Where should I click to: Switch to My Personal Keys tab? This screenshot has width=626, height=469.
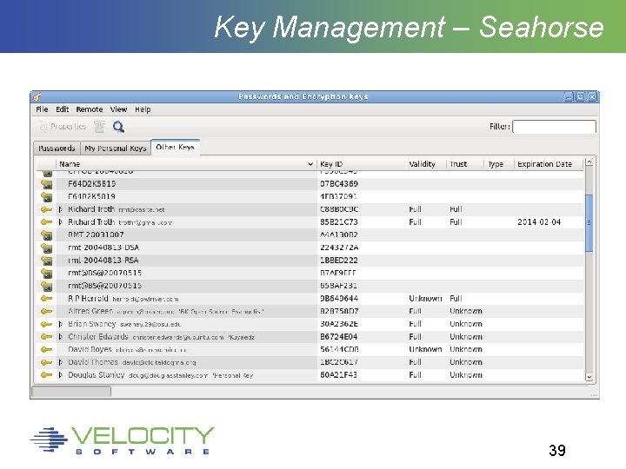click(116, 149)
